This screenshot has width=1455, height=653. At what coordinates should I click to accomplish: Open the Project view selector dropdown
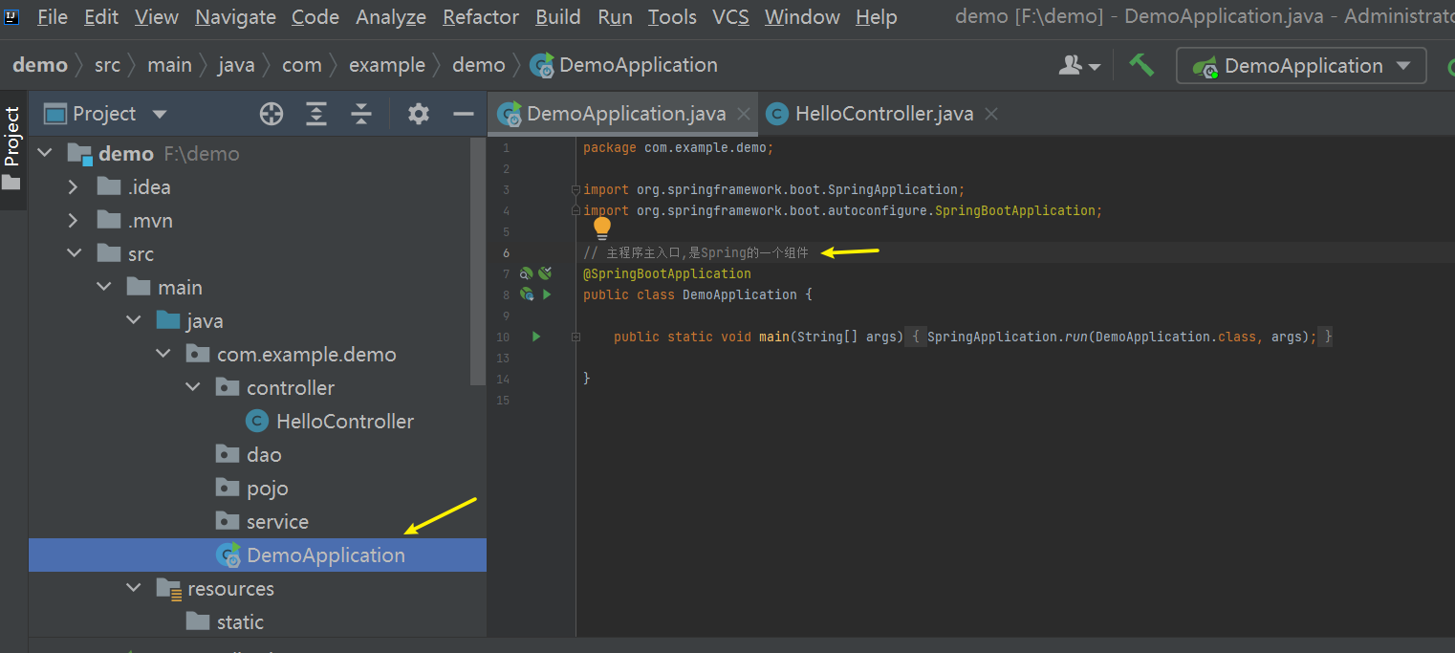[105, 114]
